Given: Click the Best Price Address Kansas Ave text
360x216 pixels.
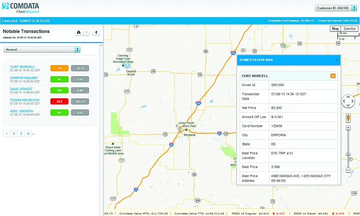Looking at the screenshot, I should (301, 178).
